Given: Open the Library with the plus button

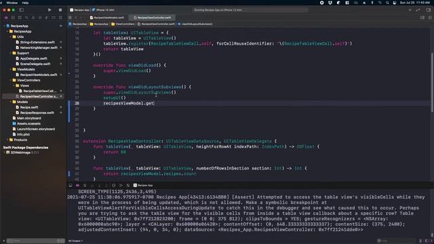Looking at the screenshot, I should point(410,9).
